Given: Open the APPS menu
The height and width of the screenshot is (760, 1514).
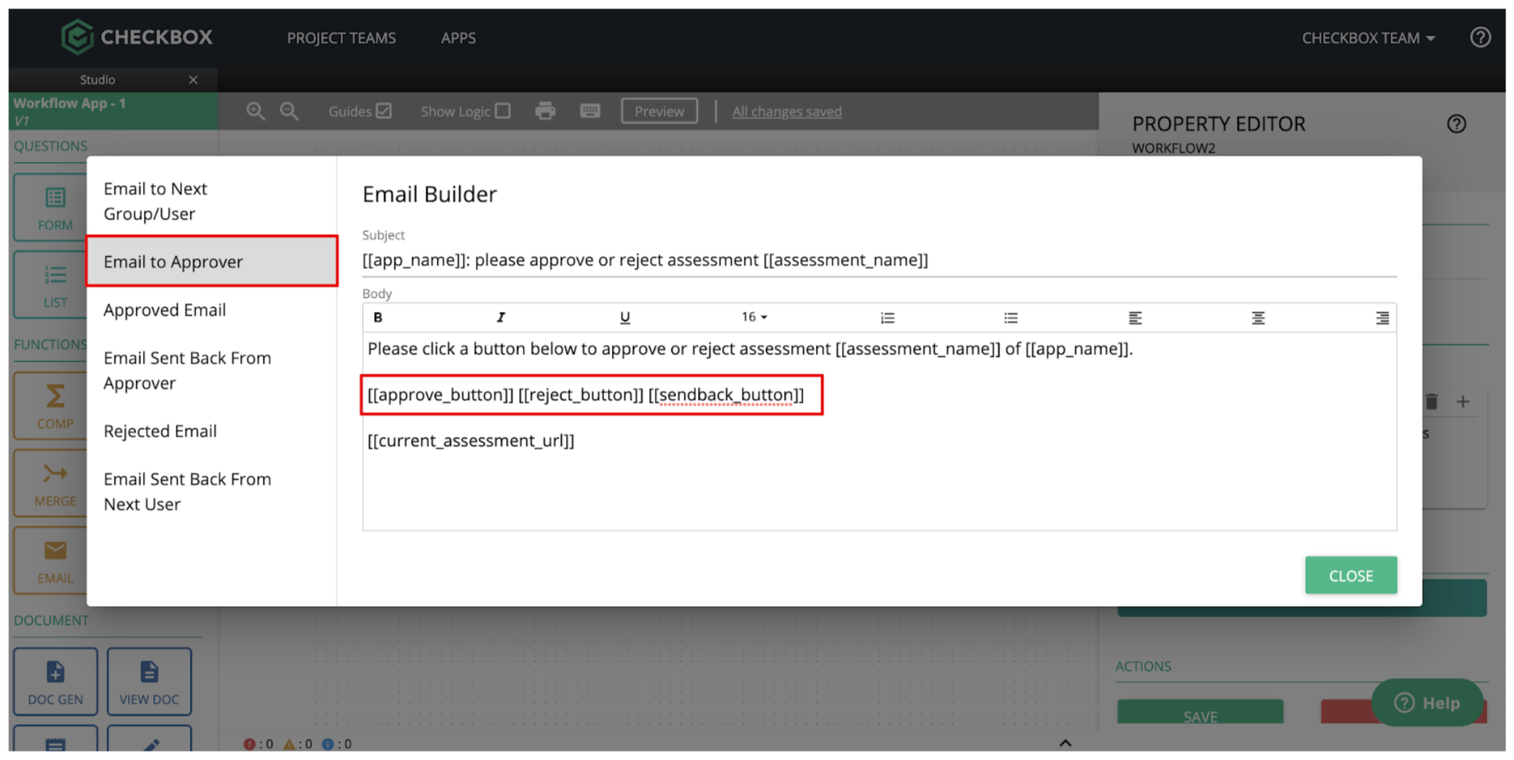Looking at the screenshot, I should click(458, 38).
